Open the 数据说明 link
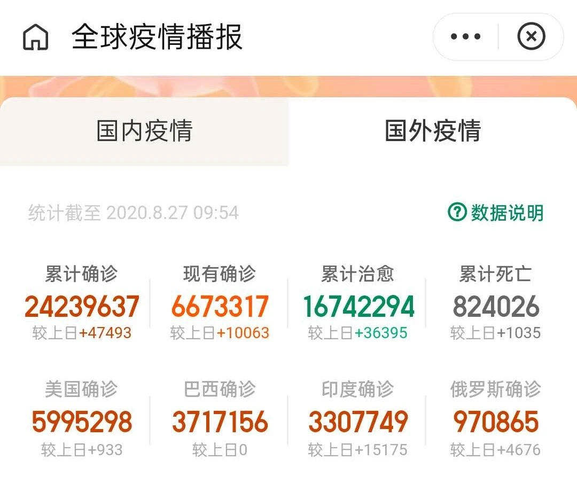Screen dimensions: 577x483 (506, 213)
